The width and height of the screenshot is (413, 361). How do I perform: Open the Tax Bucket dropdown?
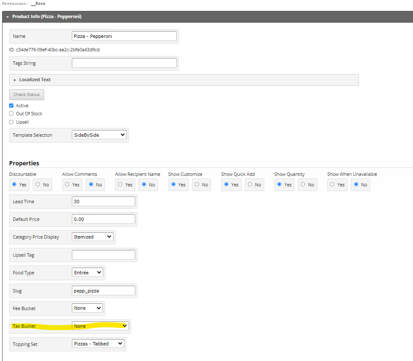(x=100, y=326)
